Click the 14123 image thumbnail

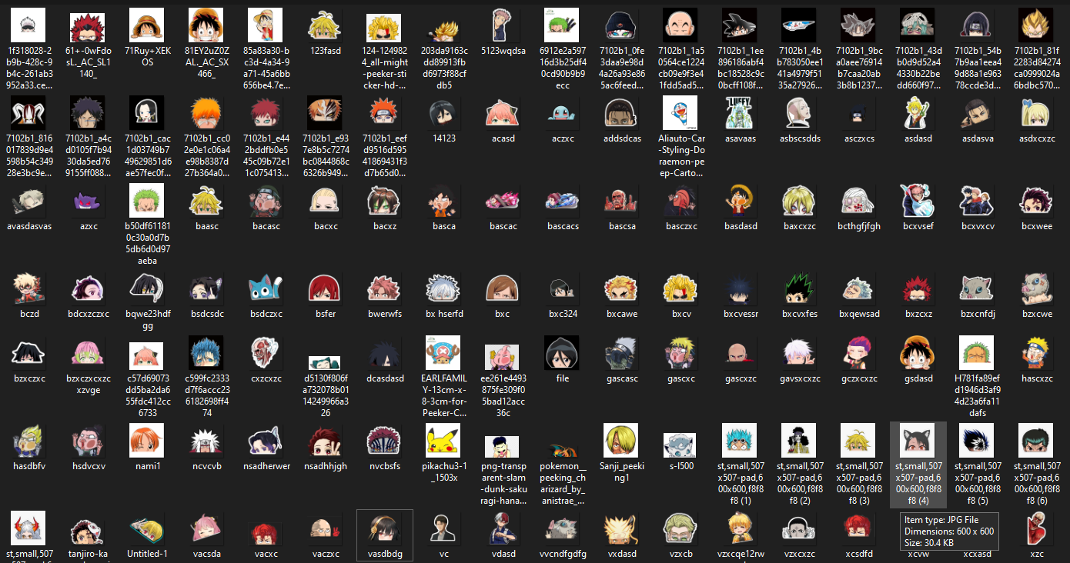[x=443, y=113]
